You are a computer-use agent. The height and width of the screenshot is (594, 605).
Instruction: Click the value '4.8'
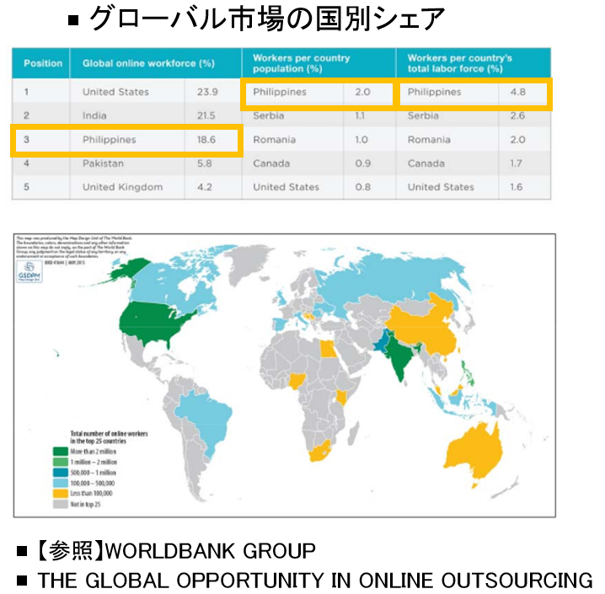point(518,92)
